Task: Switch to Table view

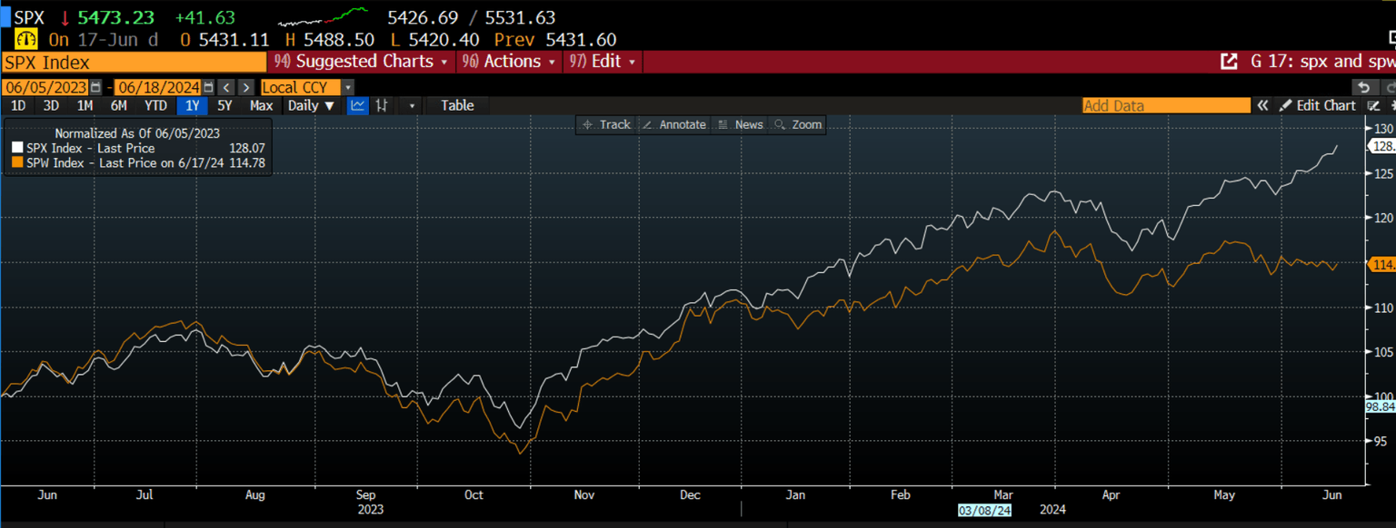Action: click(457, 105)
